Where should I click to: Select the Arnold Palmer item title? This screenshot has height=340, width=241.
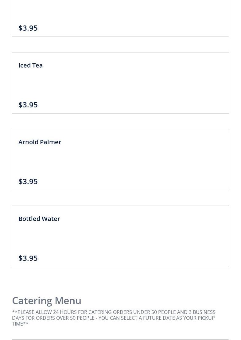coord(40,142)
